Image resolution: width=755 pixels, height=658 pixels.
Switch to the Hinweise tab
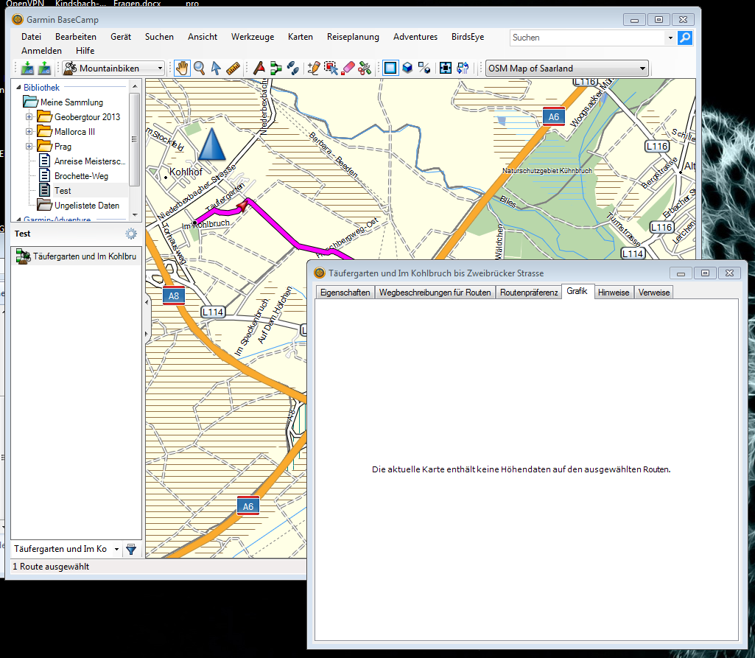614,293
